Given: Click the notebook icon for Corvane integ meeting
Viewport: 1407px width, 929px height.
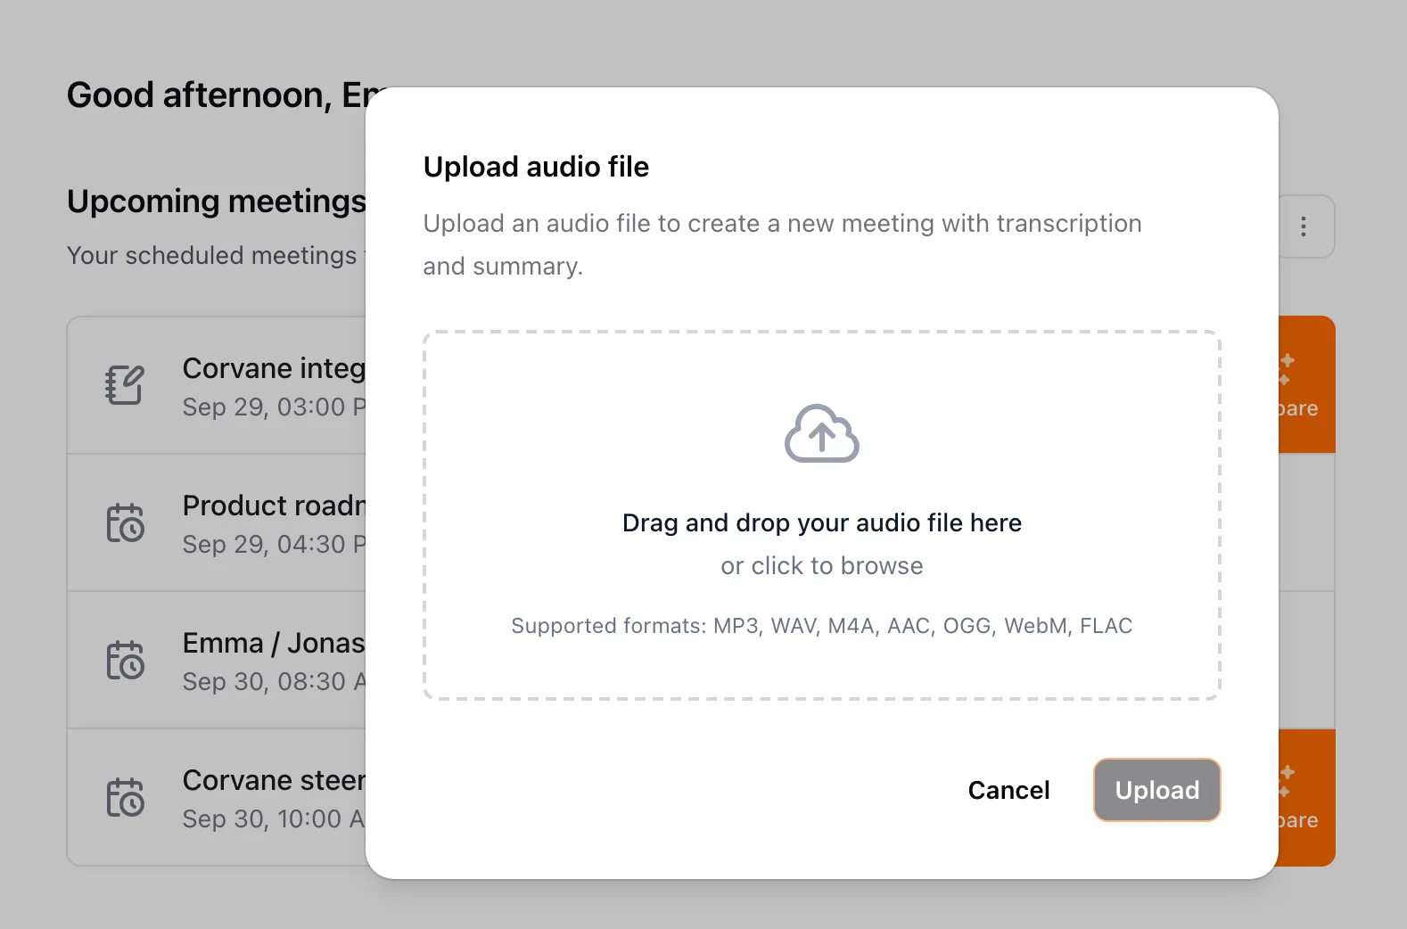Looking at the screenshot, I should (x=124, y=385).
